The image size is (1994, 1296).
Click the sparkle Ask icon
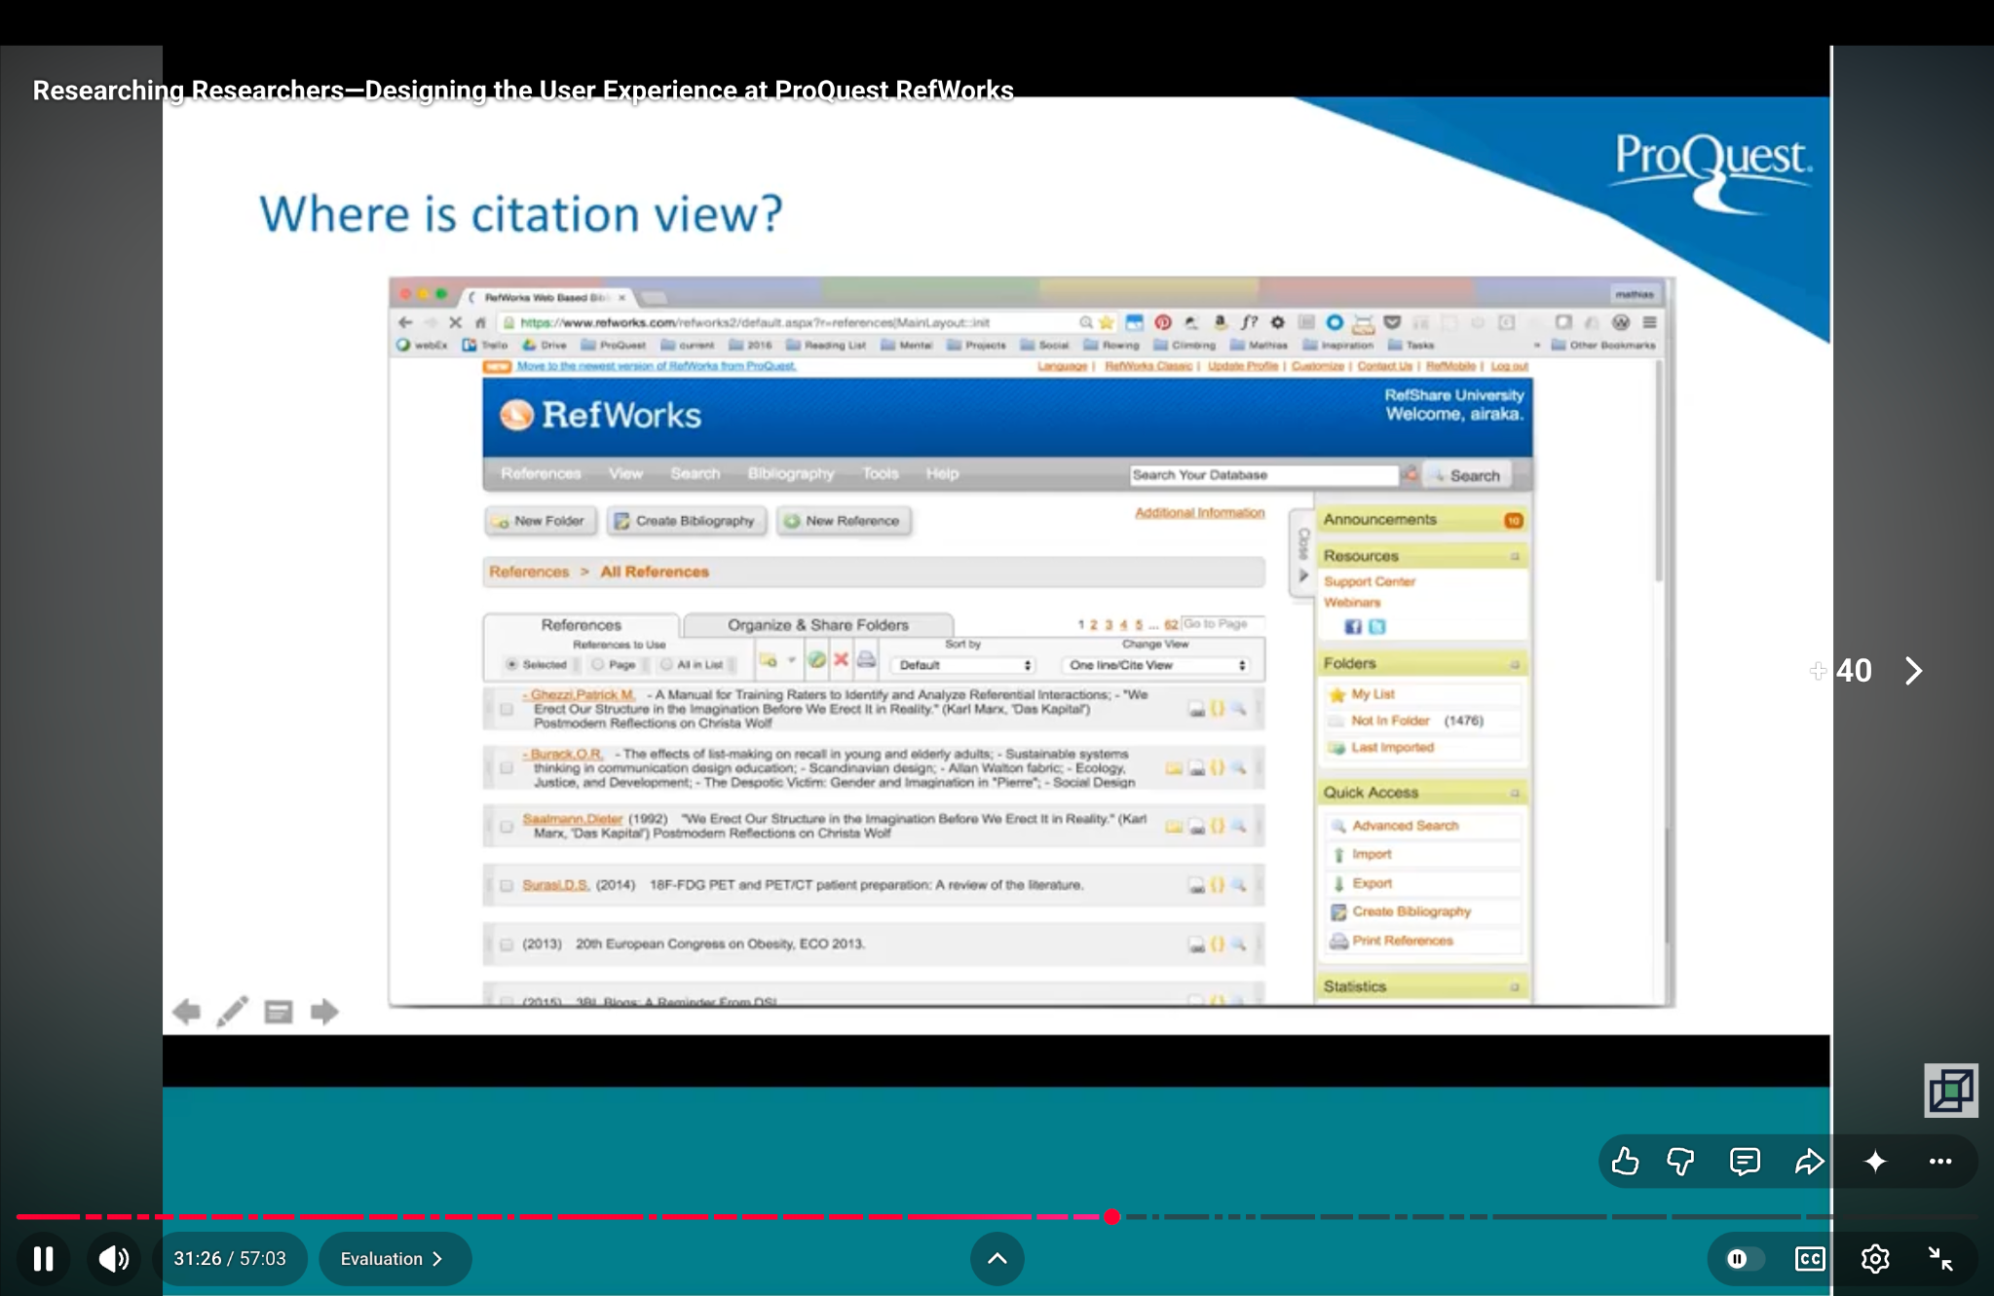(1874, 1161)
